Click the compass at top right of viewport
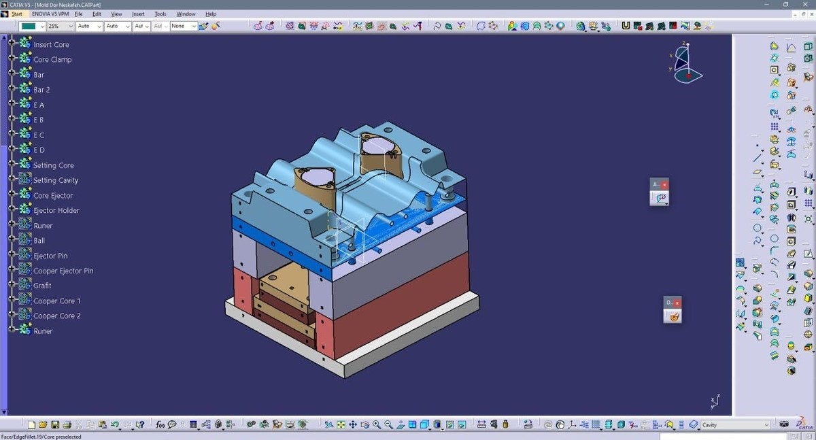Screen dimensions: 816x440 (685, 63)
